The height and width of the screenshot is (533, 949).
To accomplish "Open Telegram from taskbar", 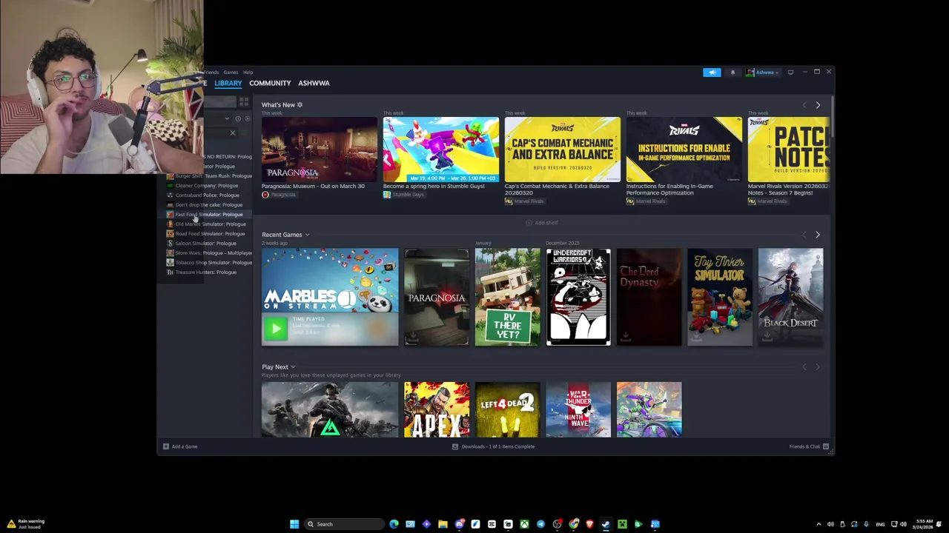I will [x=540, y=524].
